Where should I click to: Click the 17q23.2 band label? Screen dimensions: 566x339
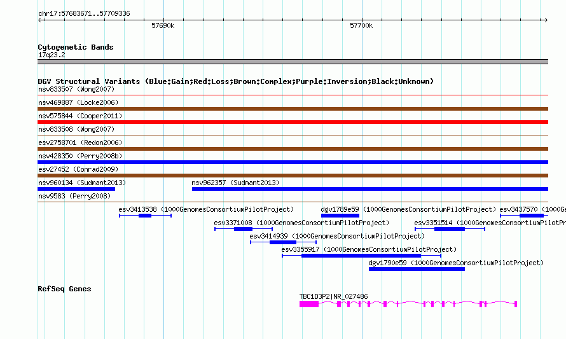tap(52, 55)
